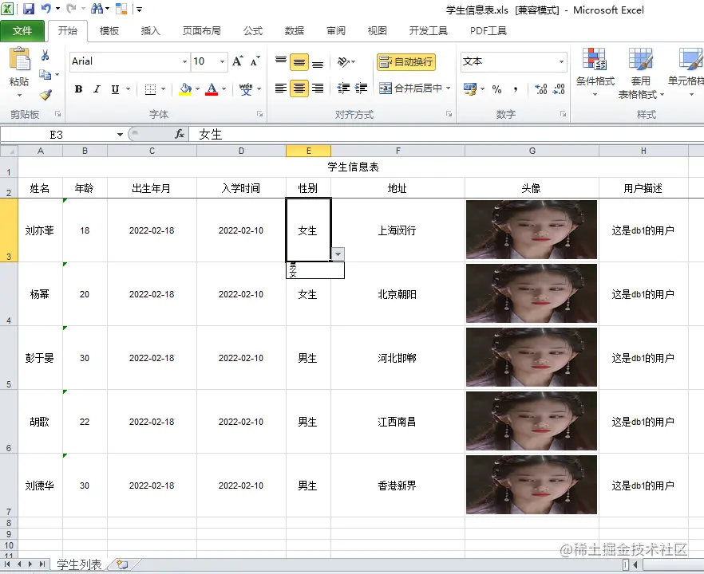This screenshot has width=704, height=574.
Task: Toggle the 自动换行 wrap text button
Action: (406, 61)
